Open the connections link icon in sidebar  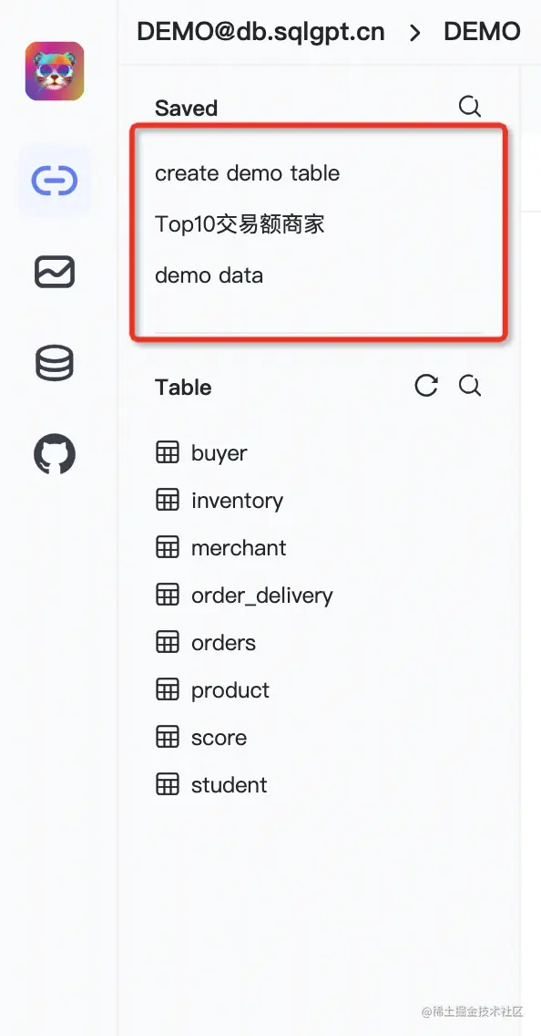point(55,181)
